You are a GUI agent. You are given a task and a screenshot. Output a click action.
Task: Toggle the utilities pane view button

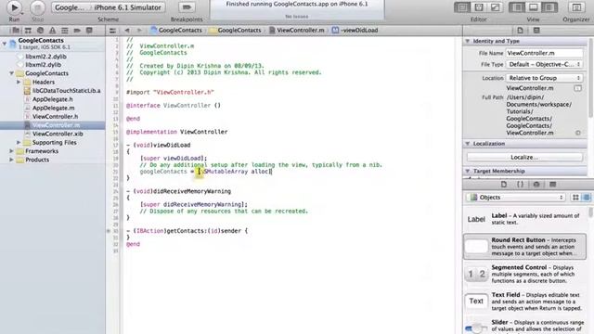pos(549,7)
